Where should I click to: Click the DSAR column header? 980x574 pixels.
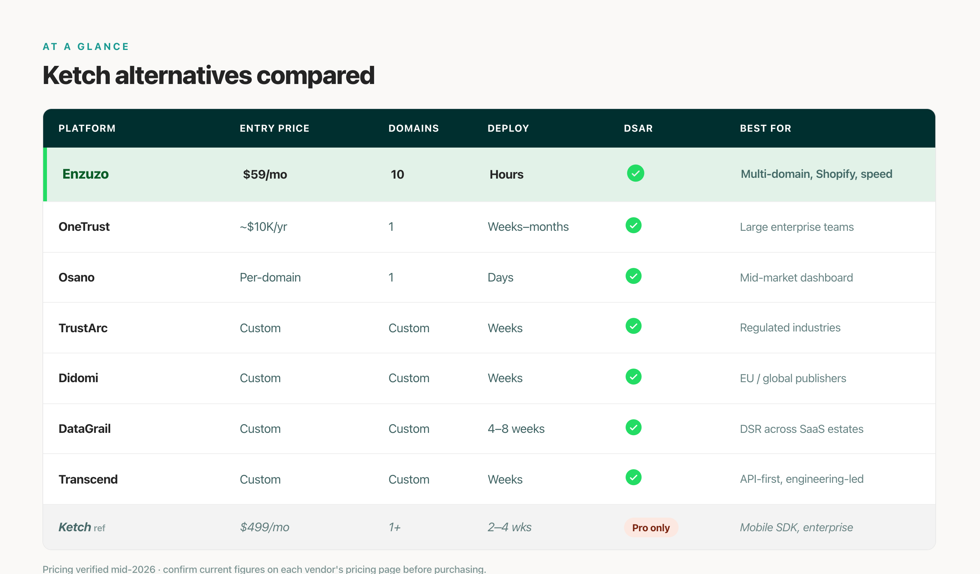click(x=638, y=128)
